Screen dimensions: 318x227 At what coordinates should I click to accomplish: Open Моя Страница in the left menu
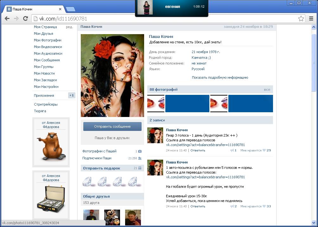(x=45, y=27)
